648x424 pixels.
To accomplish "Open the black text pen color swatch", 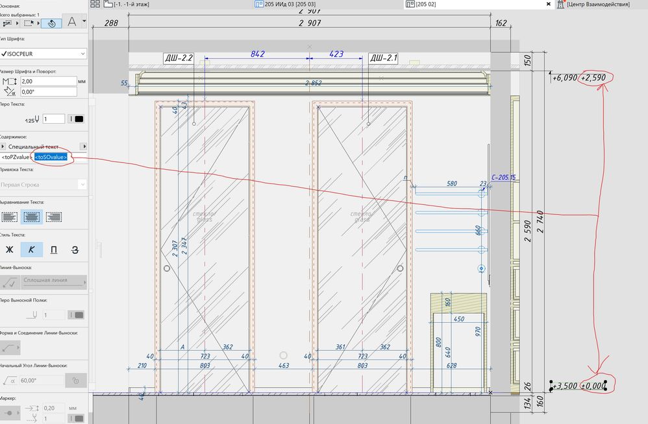I will [79, 119].
